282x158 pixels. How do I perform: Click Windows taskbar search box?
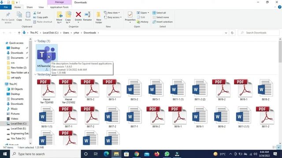pyautogui.click(x=45, y=154)
